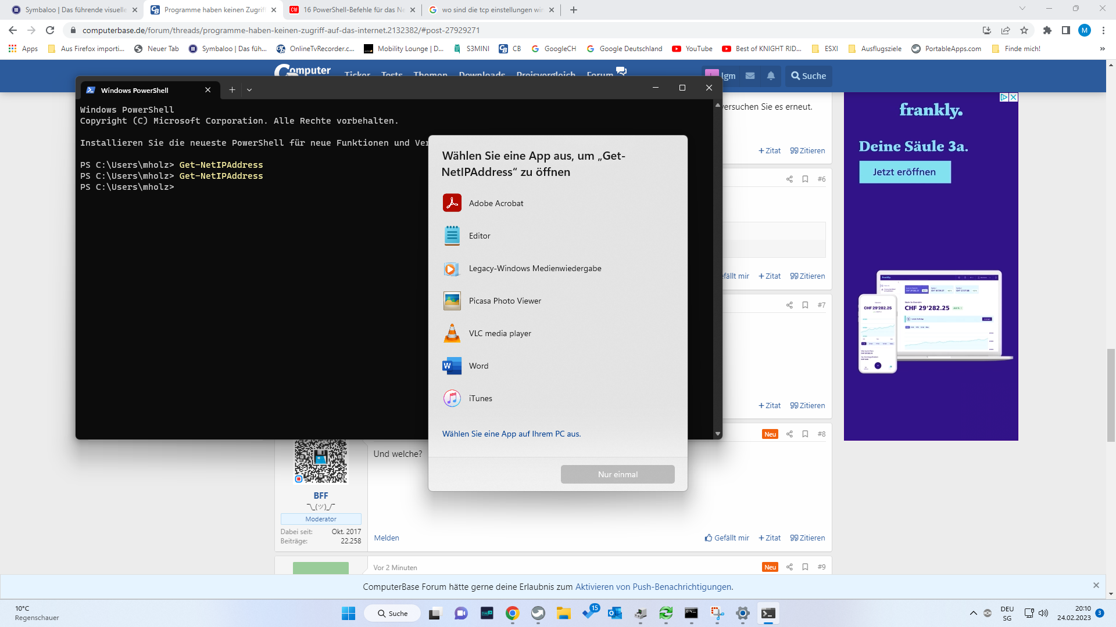
Task: Select Picasa Photo Viewer entry
Action: [x=505, y=301]
